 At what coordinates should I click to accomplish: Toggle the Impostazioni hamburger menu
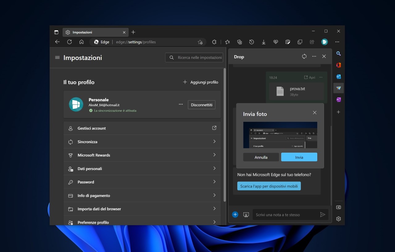click(57, 57)
